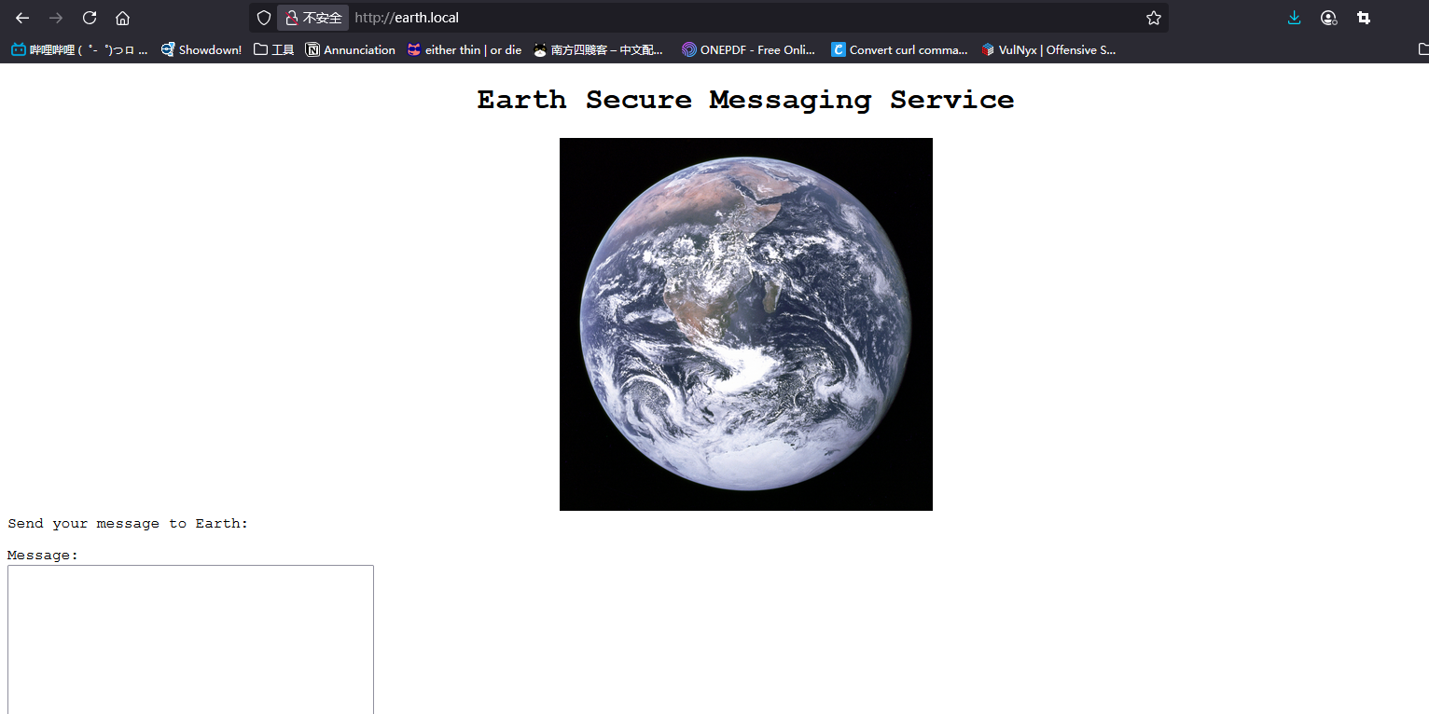1429x714 pixels.
Task: Bookmark this page with the star icon
Action: [x=1153, y=18]
